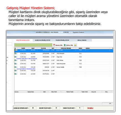The width and height of the screenshot is (121, 115).
Task: Click the Bugün Teslim Adet value box
Action: coord(56,108)
